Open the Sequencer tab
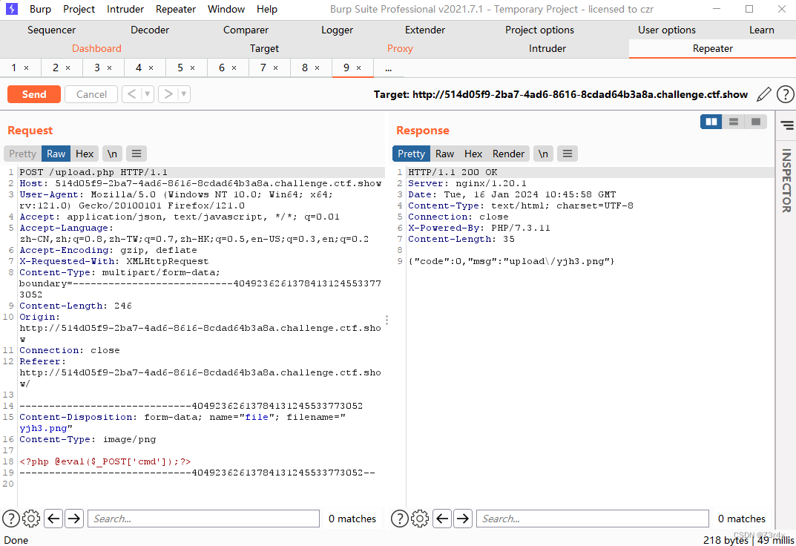The width and height of the screenshot is (796, 546). pos(51,30)
